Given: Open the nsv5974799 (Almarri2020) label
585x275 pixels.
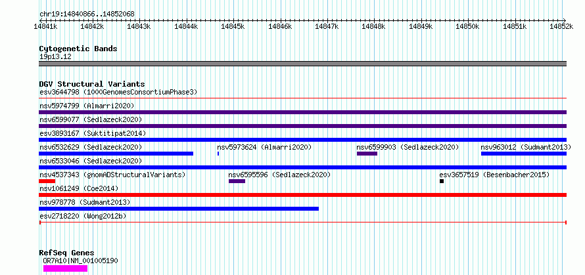Looking at the screenshot, I should [87, 106].
